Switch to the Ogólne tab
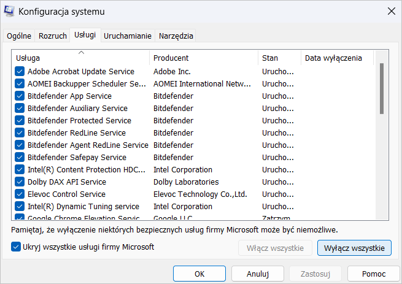Viewport: 402px width, 284px height. click(x=19, y=36)
